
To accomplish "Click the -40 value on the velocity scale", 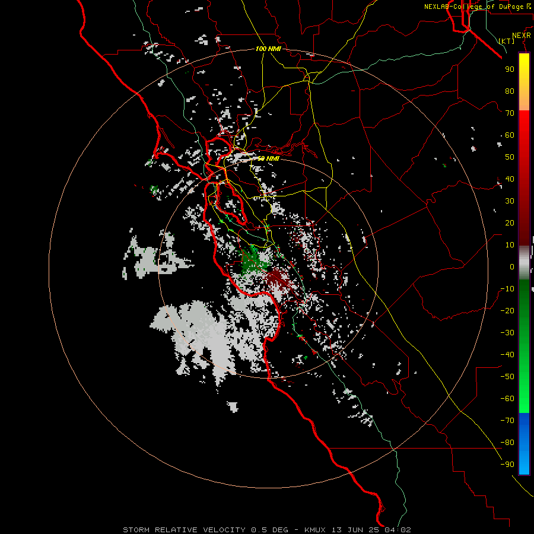I will (507, 355).
